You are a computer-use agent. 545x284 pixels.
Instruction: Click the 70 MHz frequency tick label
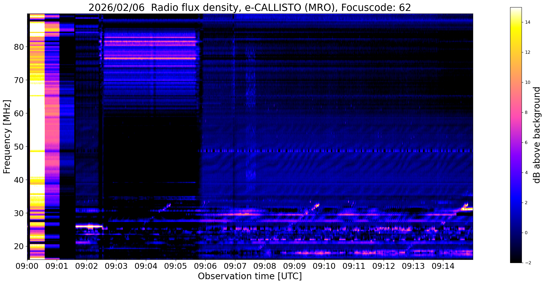click(x=19, y=80)
